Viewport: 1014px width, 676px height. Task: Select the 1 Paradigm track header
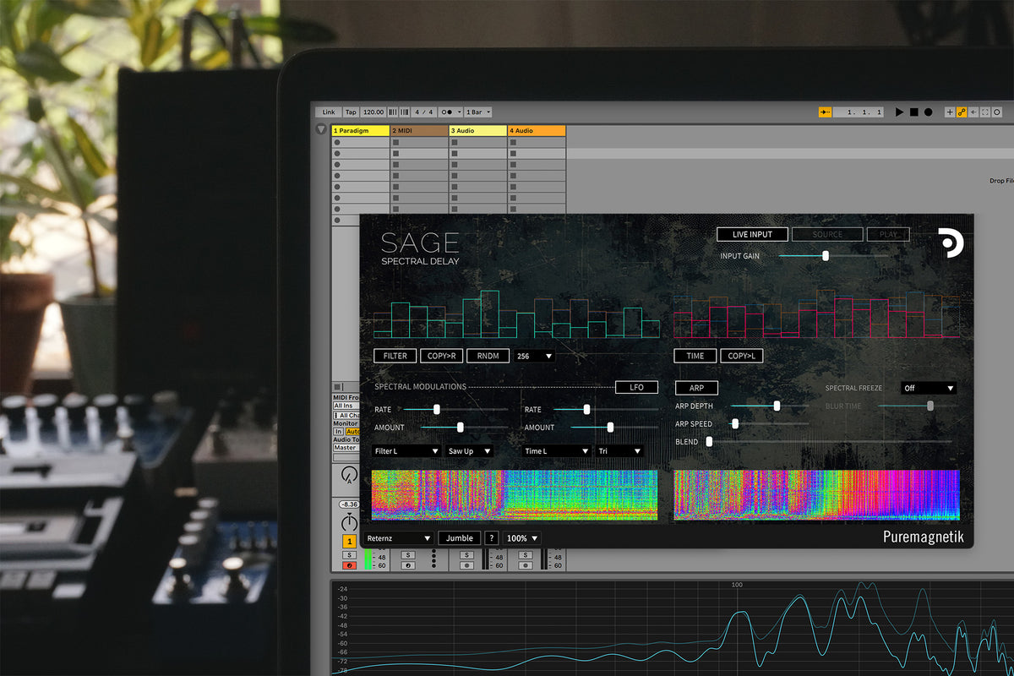[x=361, y=131]
